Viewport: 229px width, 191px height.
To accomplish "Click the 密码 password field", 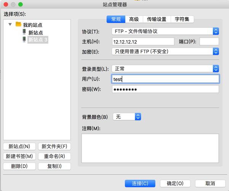I will pos(165,89).
